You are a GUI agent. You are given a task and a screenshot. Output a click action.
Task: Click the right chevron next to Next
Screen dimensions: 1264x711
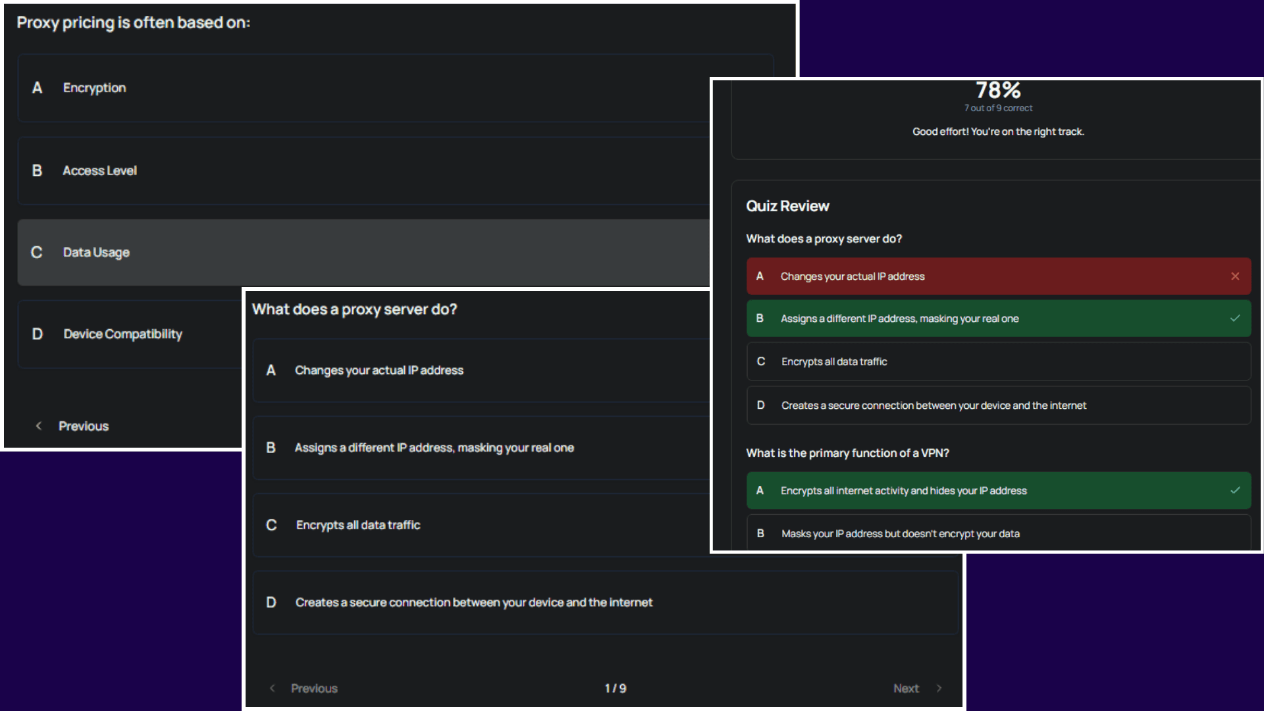(939, 688)
